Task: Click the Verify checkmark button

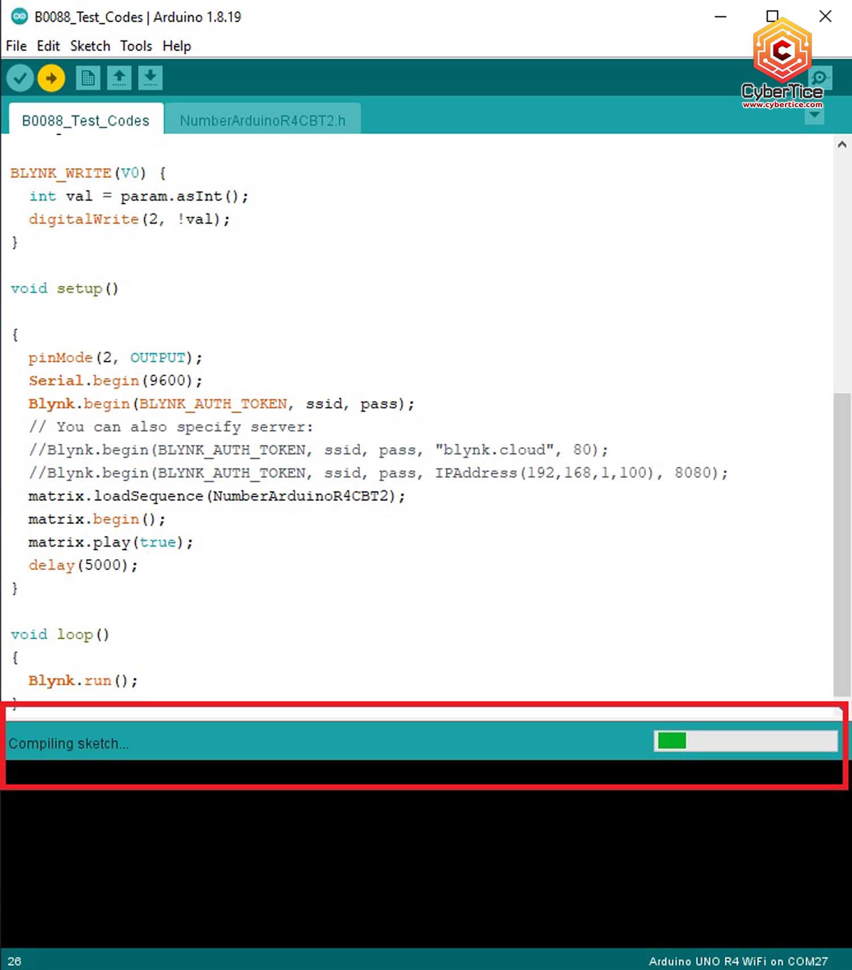Action: (20, 78)
